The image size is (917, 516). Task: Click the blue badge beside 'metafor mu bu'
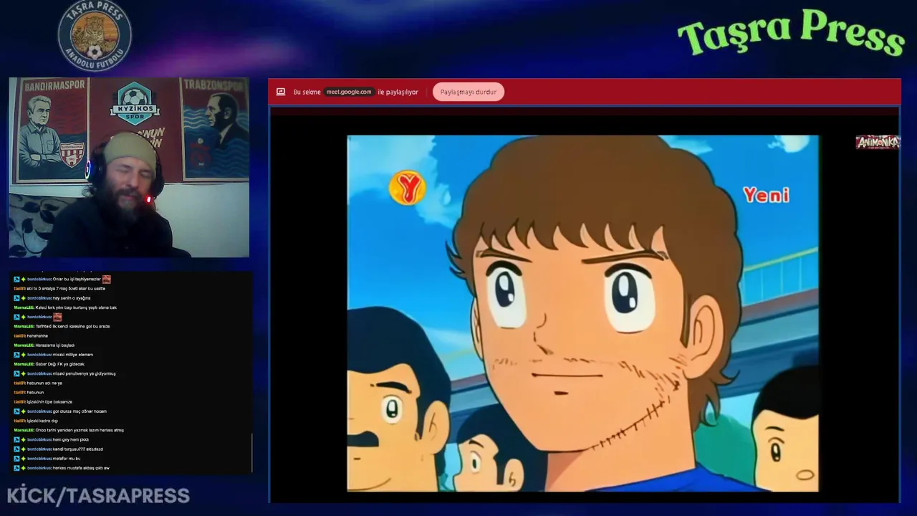[x=16, y=459]
